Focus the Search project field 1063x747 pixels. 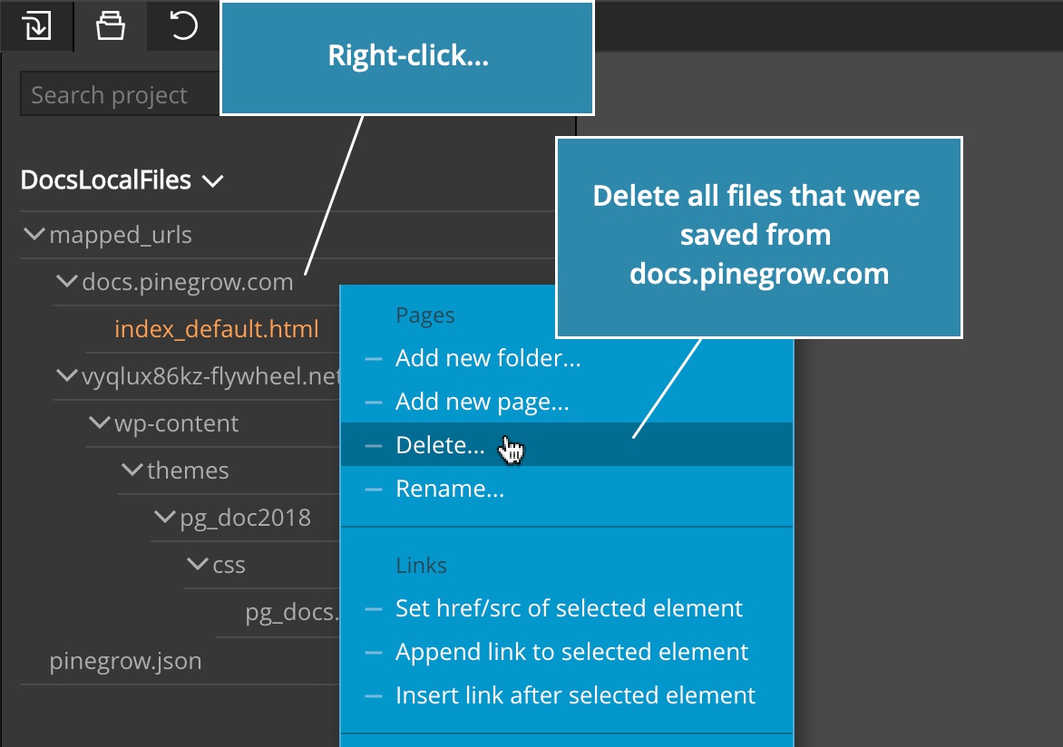(x=121, y=94)
